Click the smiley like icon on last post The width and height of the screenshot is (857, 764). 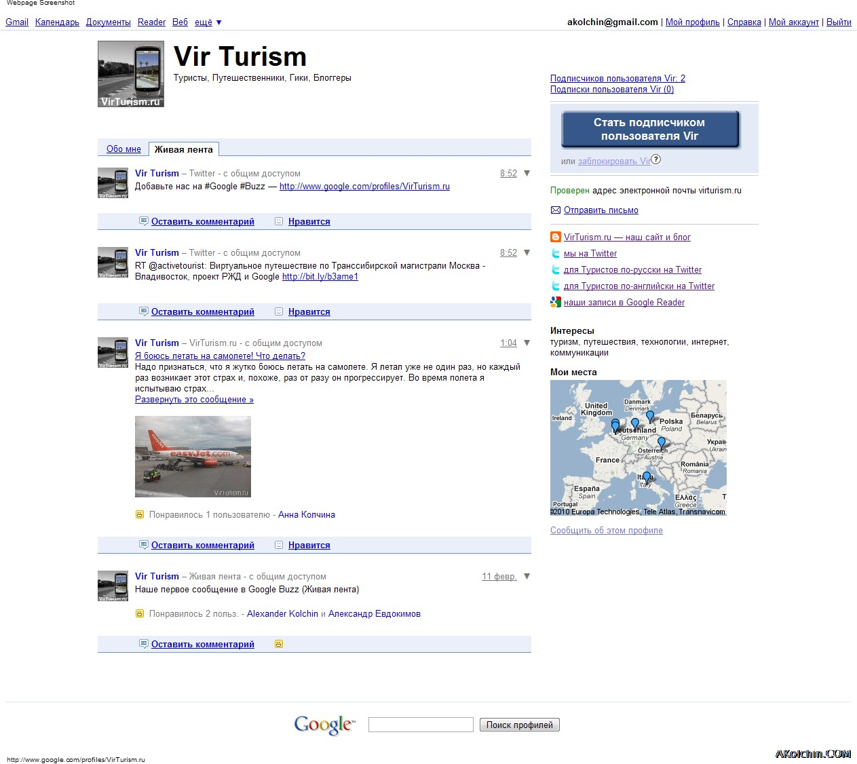[279, 644]
